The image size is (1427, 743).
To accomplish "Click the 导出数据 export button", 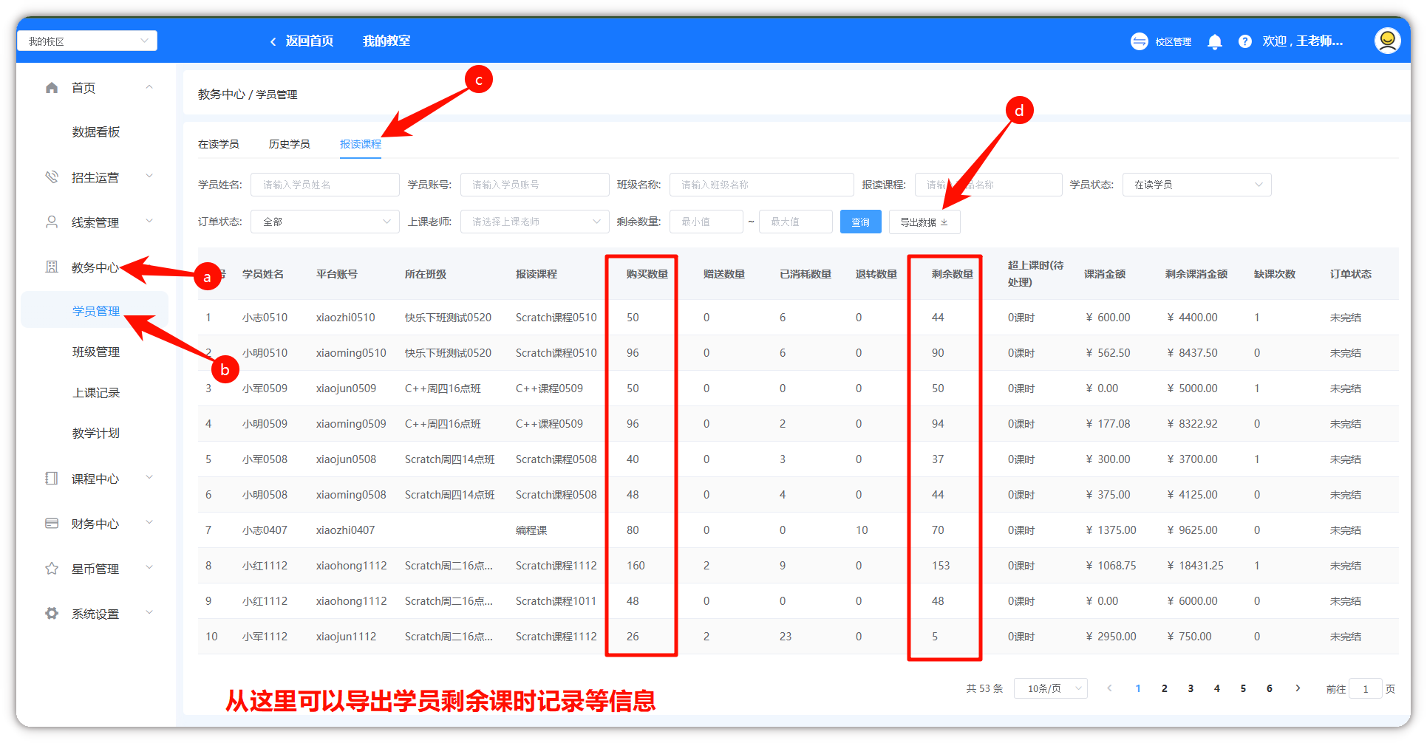I will pos(924,222).
